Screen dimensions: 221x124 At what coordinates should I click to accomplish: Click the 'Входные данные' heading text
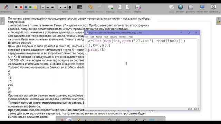point(19,43)
